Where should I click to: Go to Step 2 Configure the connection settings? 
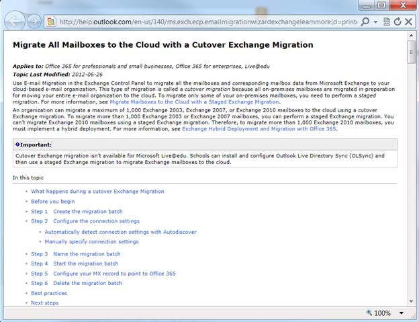(85, 221)
